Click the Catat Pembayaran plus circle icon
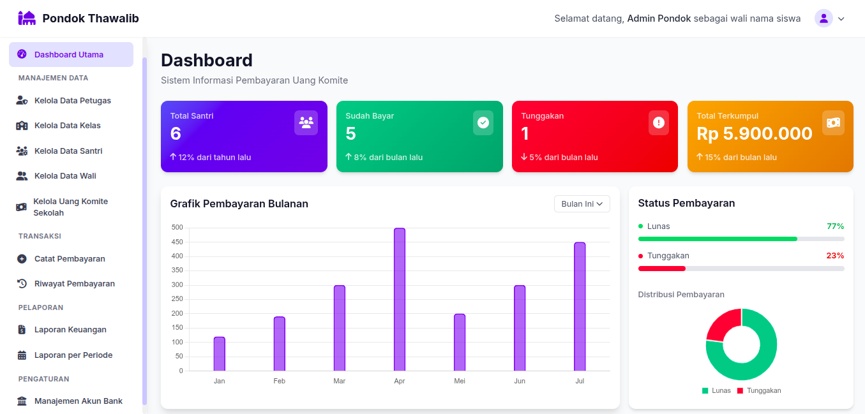Image resolution: width=865 pixels, height=414 pixels. click(x=22, y=259)
